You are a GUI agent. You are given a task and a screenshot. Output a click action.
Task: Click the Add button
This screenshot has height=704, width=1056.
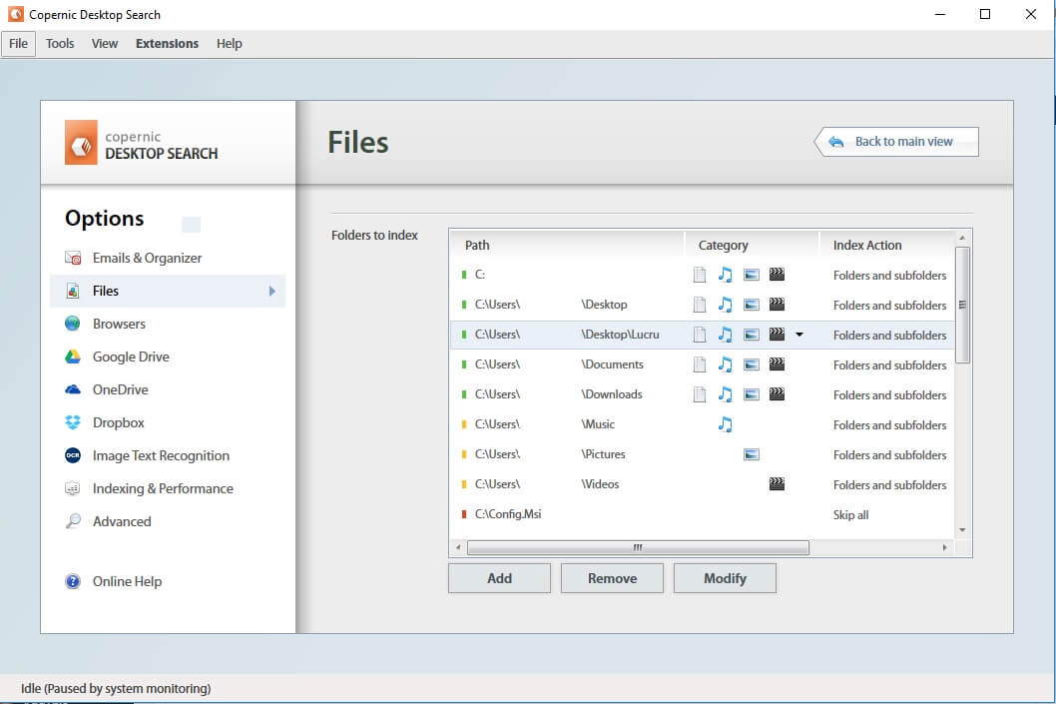point(500,578)
